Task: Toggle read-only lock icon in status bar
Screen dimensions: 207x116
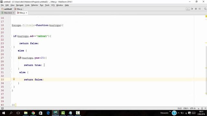Action: 198,108
